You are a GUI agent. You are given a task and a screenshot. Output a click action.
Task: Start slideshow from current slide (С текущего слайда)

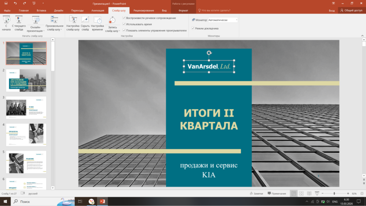(x=18, y=23)
